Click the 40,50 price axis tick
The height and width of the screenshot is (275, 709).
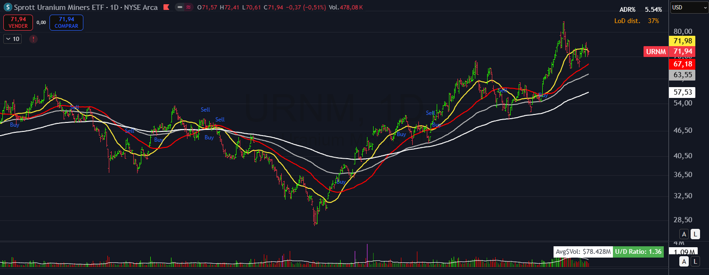click(683, 156)
